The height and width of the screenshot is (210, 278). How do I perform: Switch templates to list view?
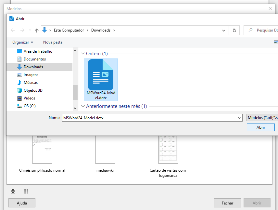tap(25, 191)
